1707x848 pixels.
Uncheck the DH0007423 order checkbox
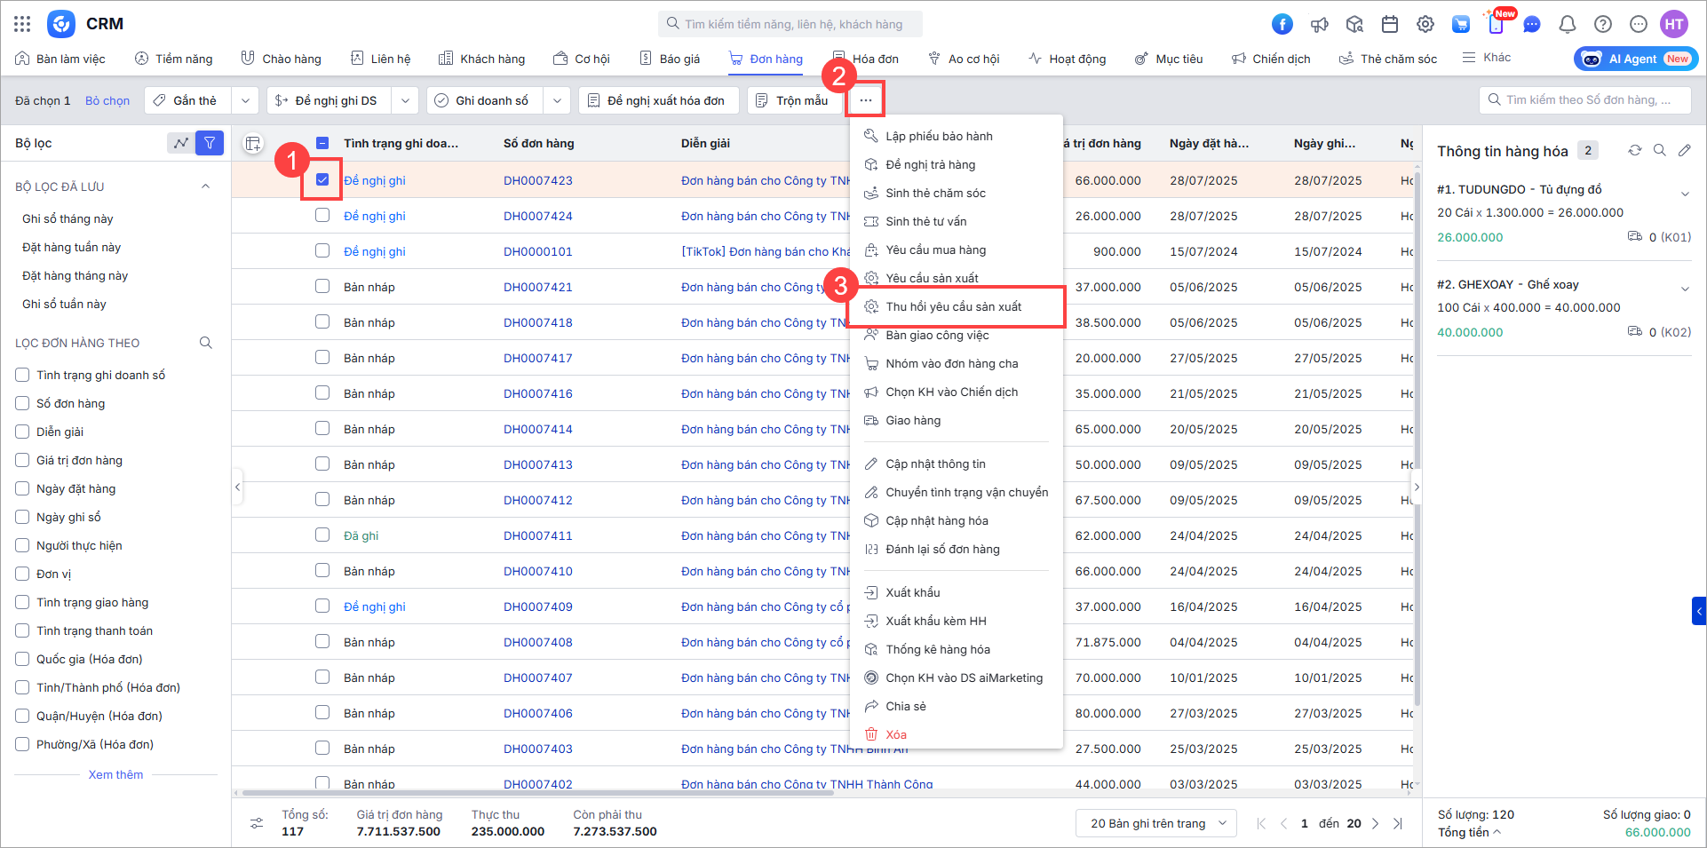pyautogui.click(x=322, y=179)
